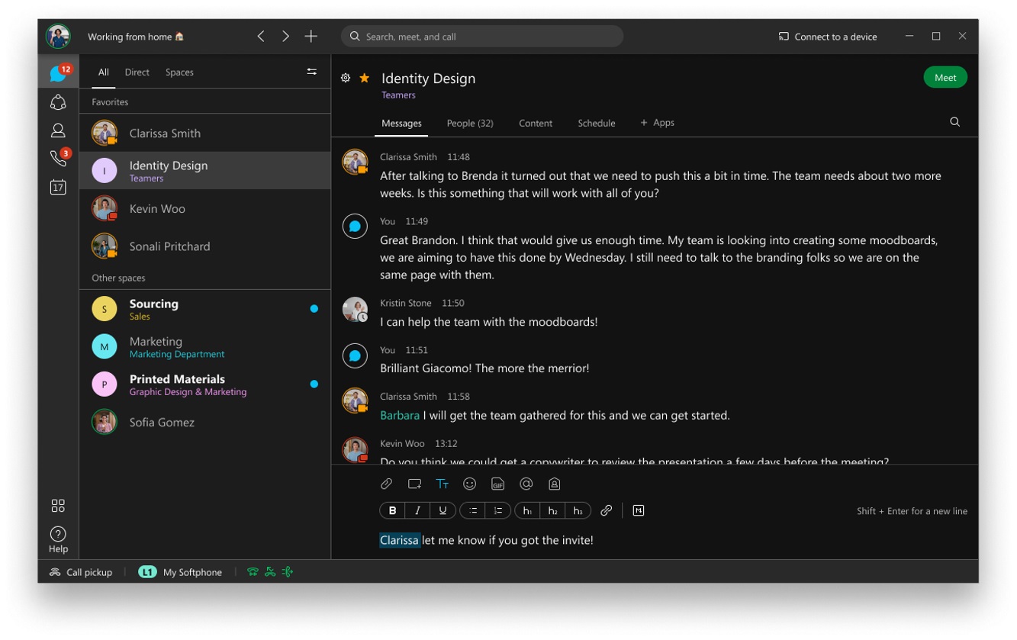This screenshot has width=1017, height=640.
Task: Click the first green phone status icon
Action: coord(253,572)
